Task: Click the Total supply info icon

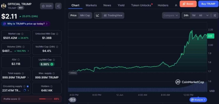Action: 23,73
